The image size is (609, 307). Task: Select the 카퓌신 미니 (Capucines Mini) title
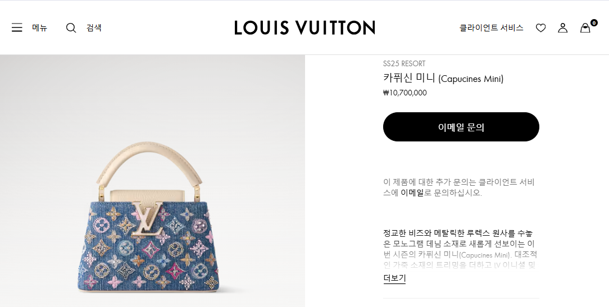pyautogui.click(x=443, y=79)
